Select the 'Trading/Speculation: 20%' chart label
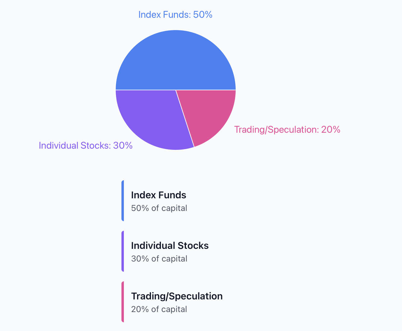This screenshot has width=402, height=331. pyautogui.click(x=287, y=129)
